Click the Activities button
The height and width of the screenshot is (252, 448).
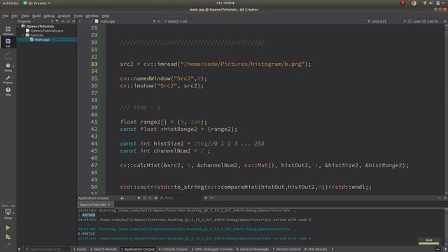(10, 3)
